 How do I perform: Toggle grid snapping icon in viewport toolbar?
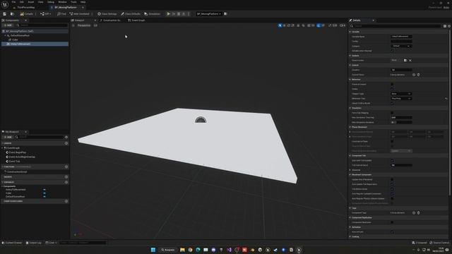309,25
